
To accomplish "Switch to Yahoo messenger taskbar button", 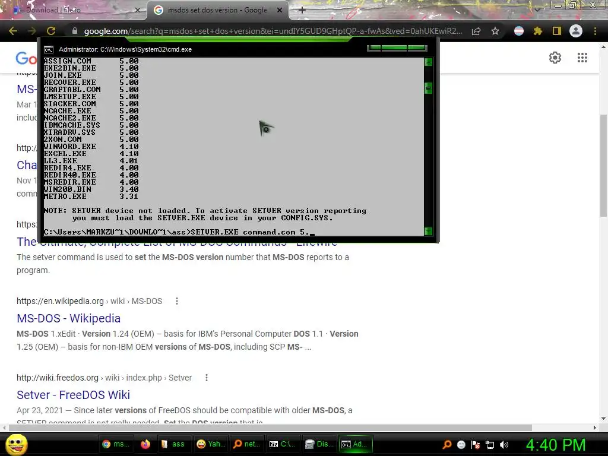I will point(211,444).
